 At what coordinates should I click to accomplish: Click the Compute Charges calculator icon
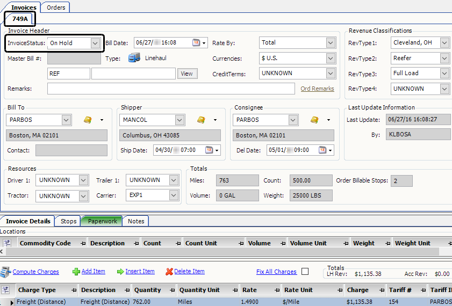pos(5,272)
